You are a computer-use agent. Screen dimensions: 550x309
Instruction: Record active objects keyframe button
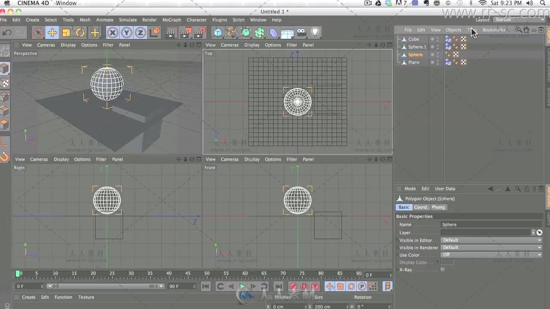[293, 286]
